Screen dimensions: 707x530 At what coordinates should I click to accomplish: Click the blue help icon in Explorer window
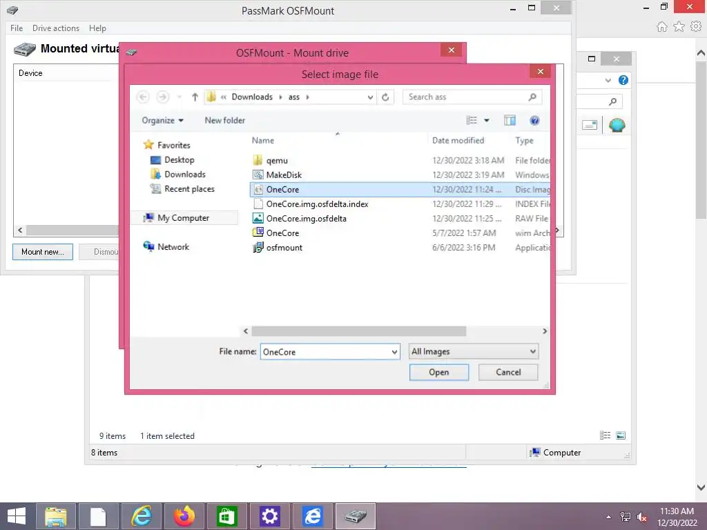(x=623, y=80)
